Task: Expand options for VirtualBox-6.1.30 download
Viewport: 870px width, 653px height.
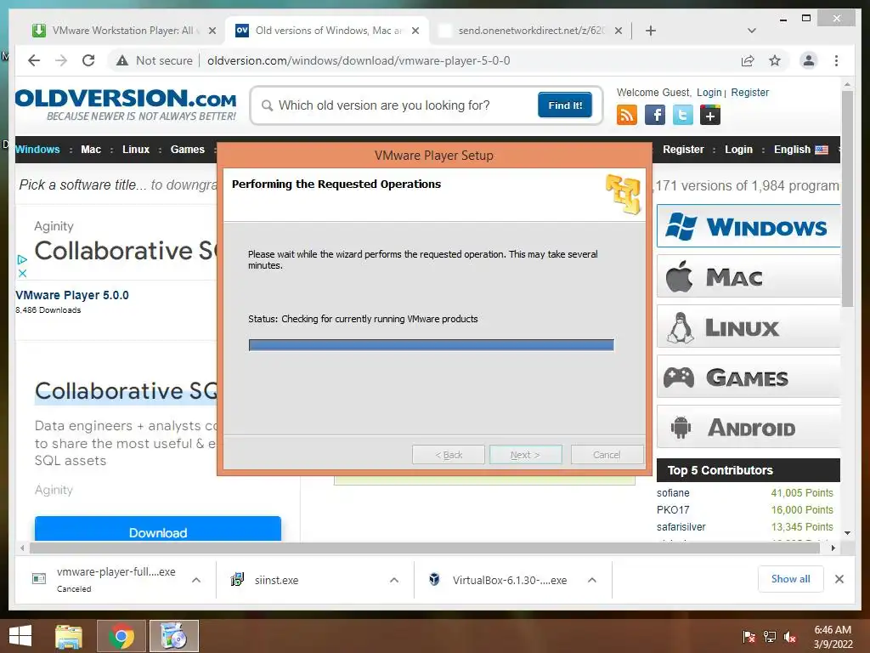Action: click(x=592, y=580)
